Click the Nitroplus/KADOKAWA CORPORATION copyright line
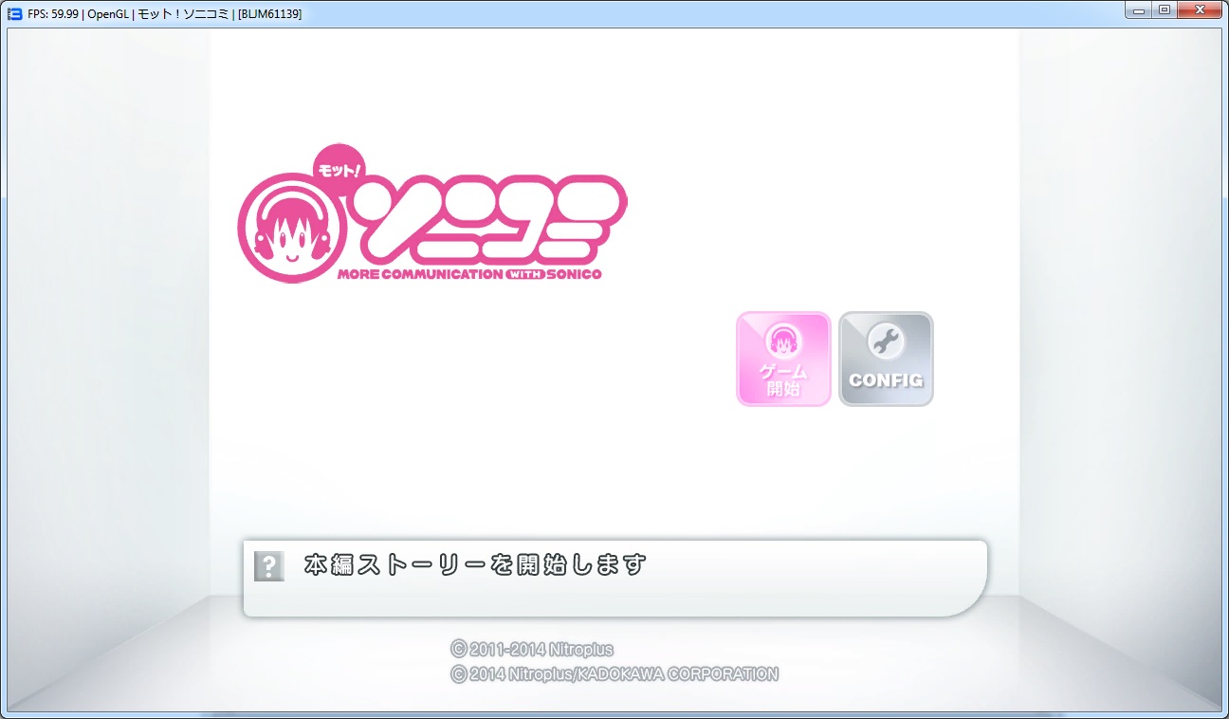 [x=614, y=674]
